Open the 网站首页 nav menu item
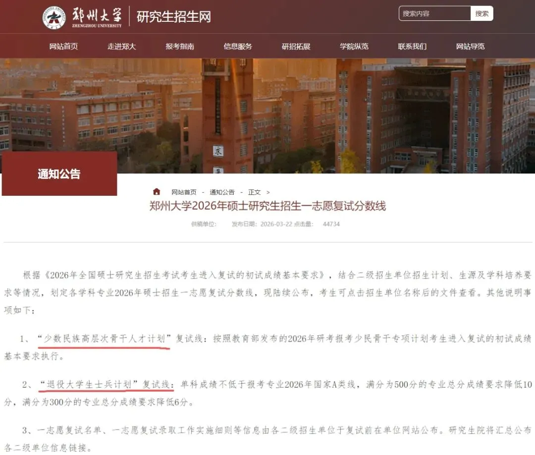Image resolution: width=535 pixels, height=455 pixels. point(63,47)
